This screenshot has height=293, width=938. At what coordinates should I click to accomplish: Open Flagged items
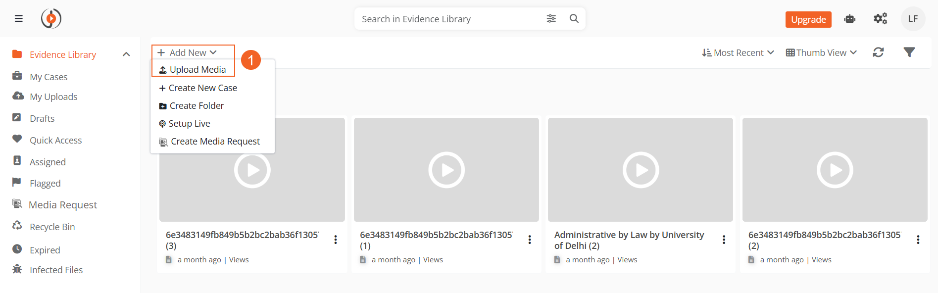(45, 183)
